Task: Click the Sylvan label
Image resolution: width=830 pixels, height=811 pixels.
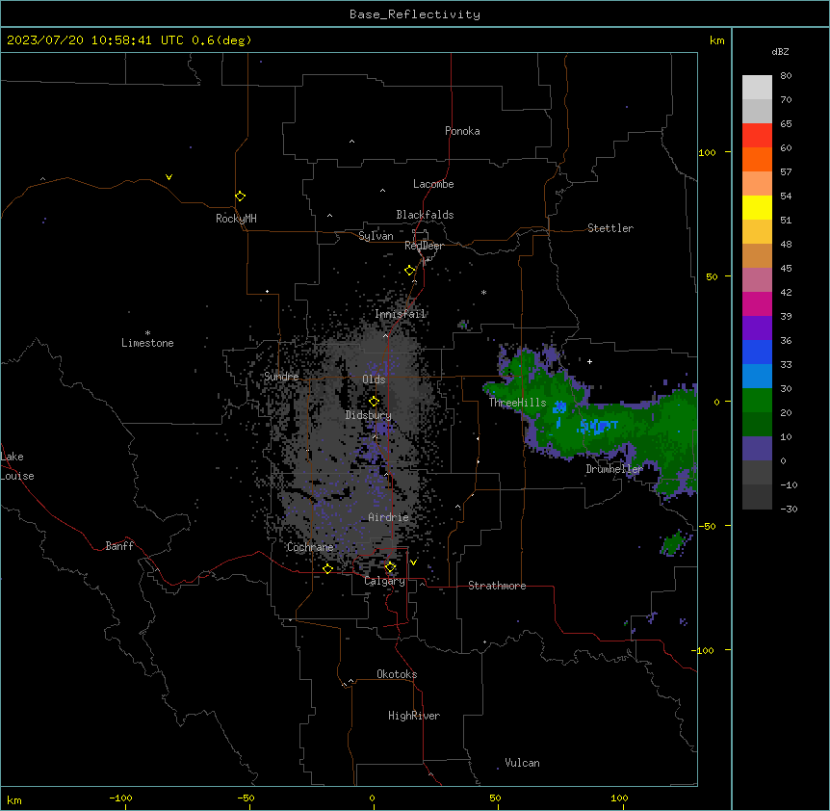Action: pyautogui.click(x=376, y=236)
